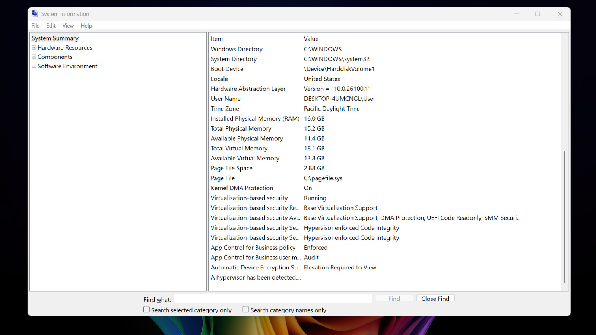Click the Close Find button

(x=435, y=299)
